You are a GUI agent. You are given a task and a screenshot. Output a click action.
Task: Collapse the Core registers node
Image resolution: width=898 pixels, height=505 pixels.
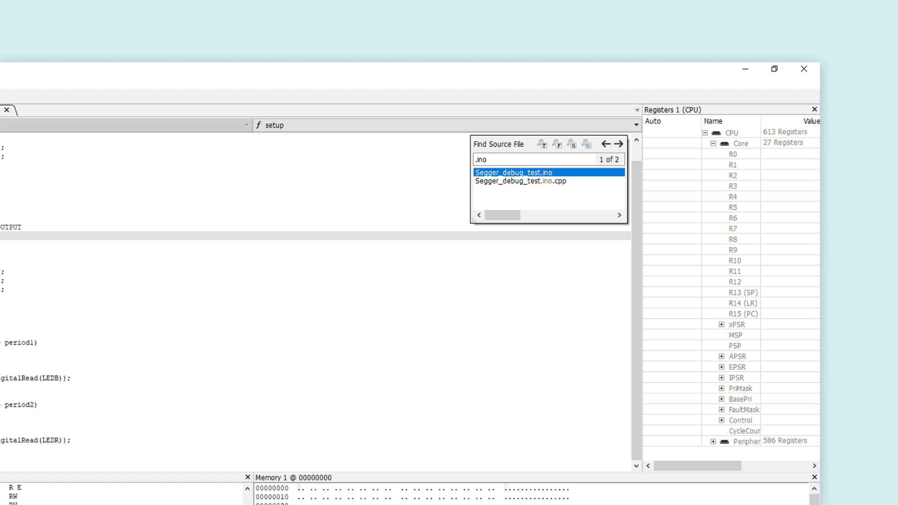(x=713, y=144)
